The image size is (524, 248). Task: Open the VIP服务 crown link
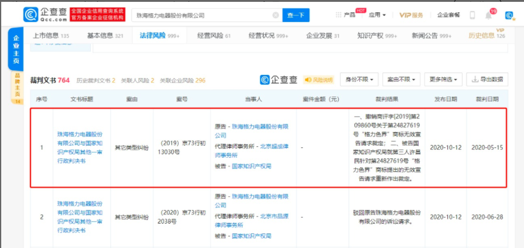click(411, 15)
